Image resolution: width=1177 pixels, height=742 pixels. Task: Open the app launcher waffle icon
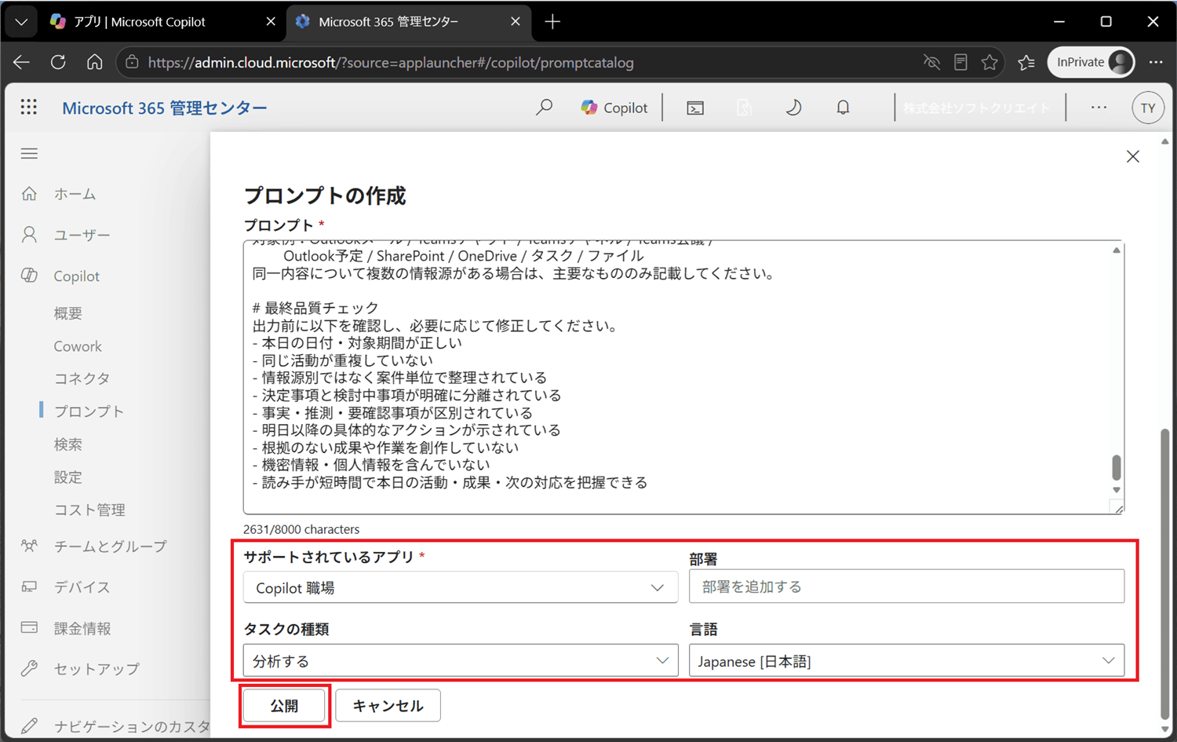click(29, 107)
